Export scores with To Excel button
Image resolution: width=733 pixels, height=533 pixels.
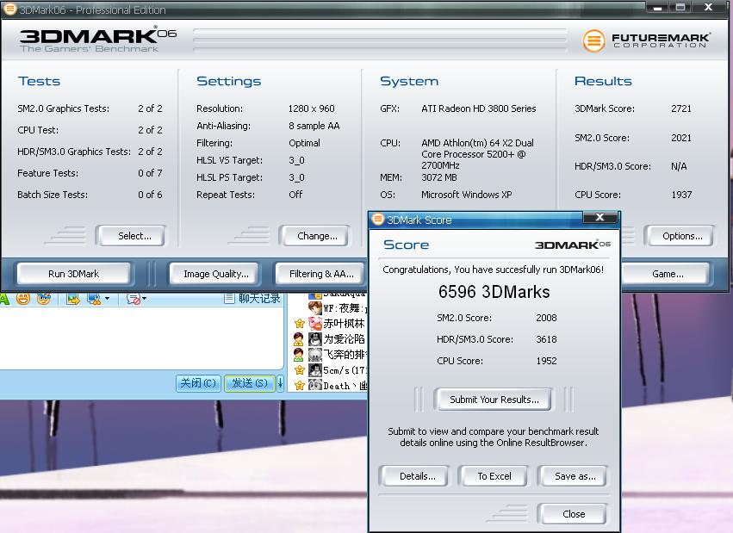[494, 476]
